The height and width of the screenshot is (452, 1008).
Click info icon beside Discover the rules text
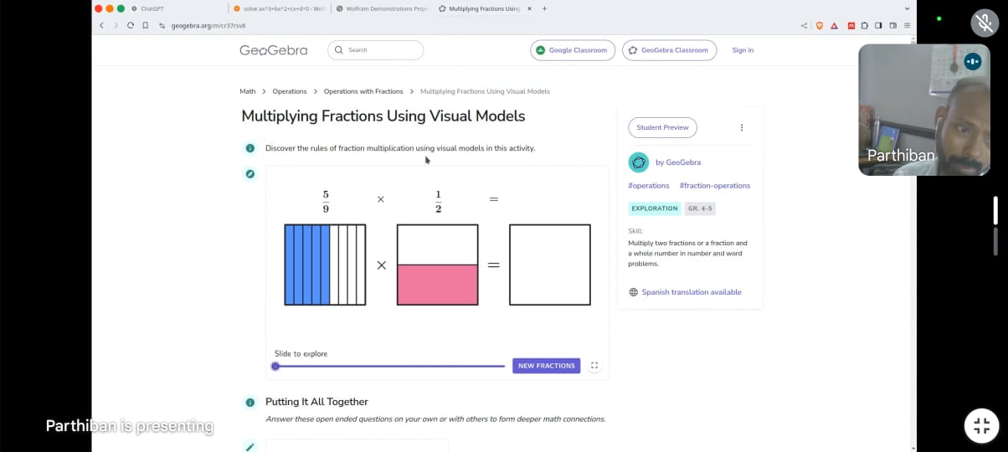pos(249,148)
